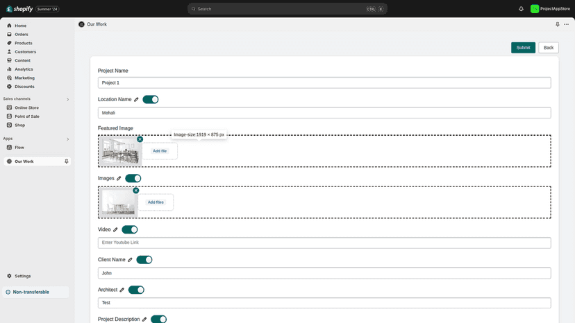The image size is (575, 323).
Task: Edit the Architect label with pencil icon
Action: [122, 290]
